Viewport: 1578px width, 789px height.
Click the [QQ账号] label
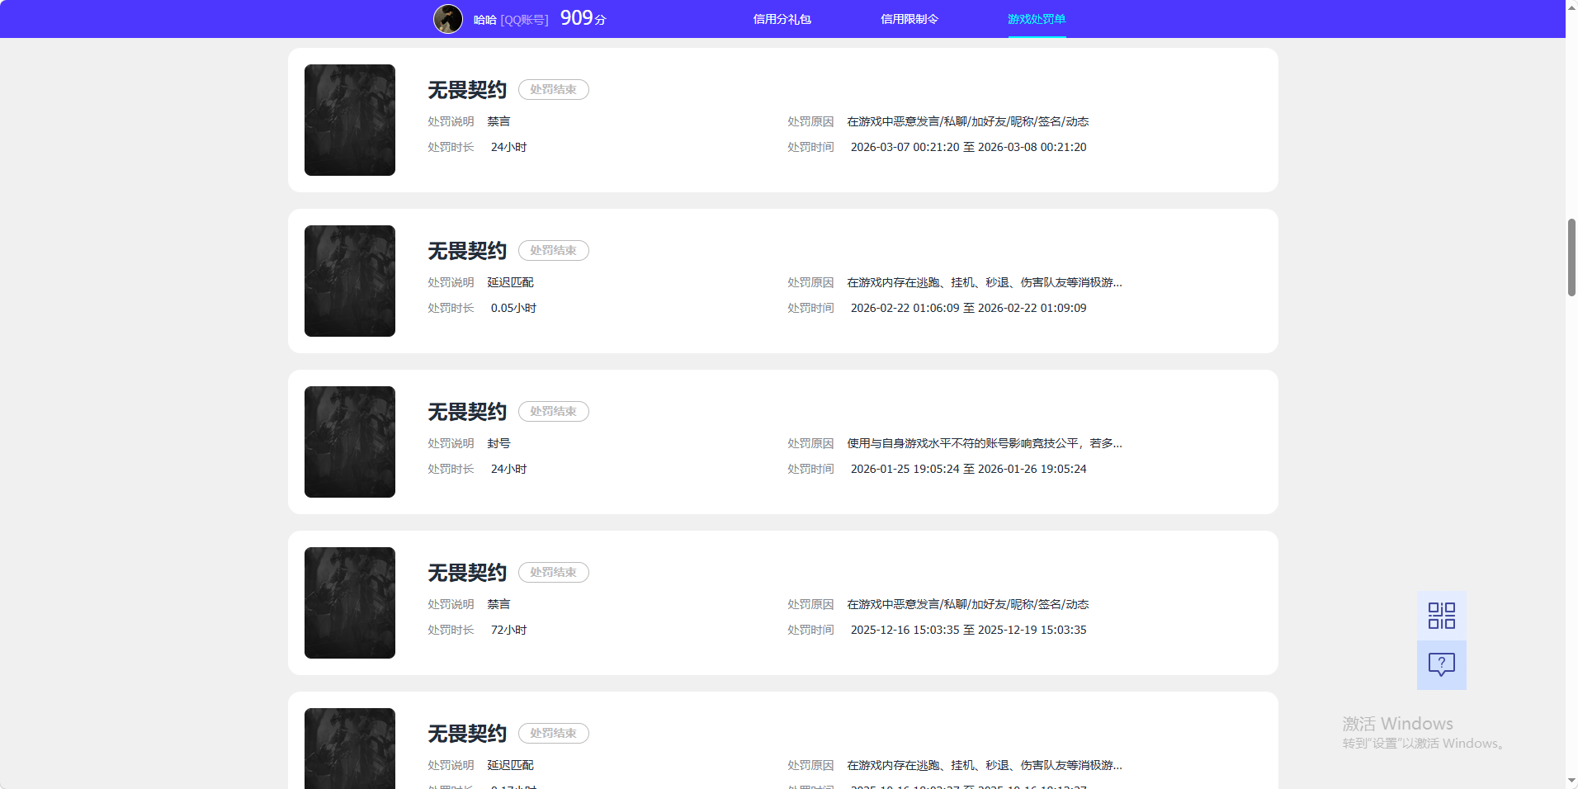click(x=527, y=19)
